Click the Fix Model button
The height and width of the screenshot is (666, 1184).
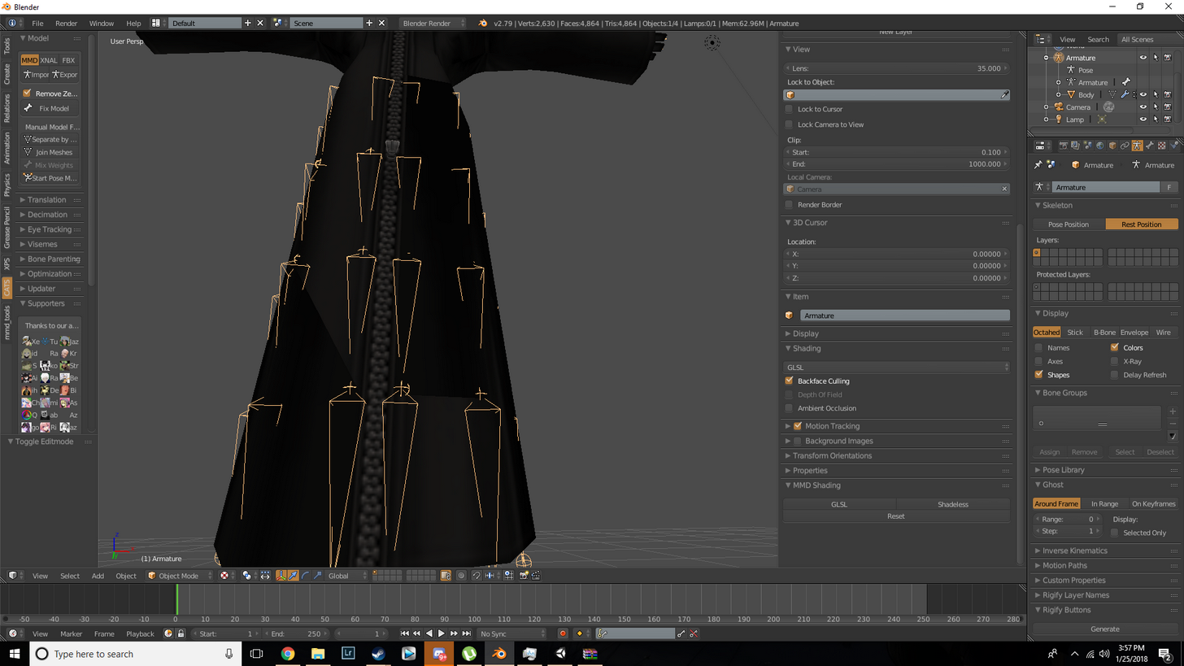[50, 108]
